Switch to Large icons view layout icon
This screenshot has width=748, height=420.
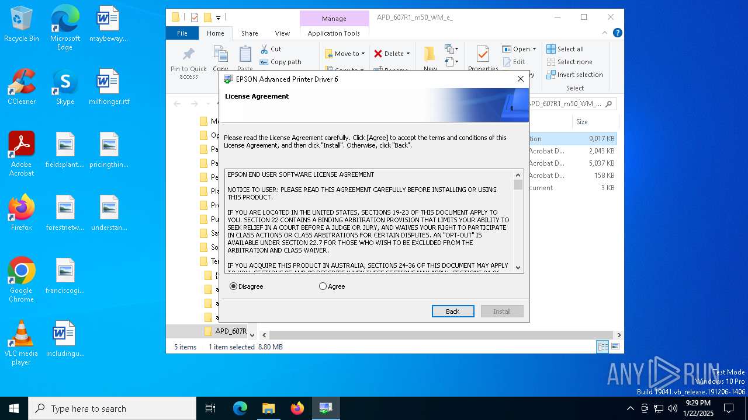point(615,346)
